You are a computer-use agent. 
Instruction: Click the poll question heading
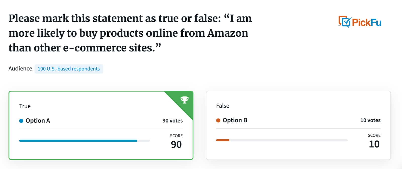[x=130, y=33]
